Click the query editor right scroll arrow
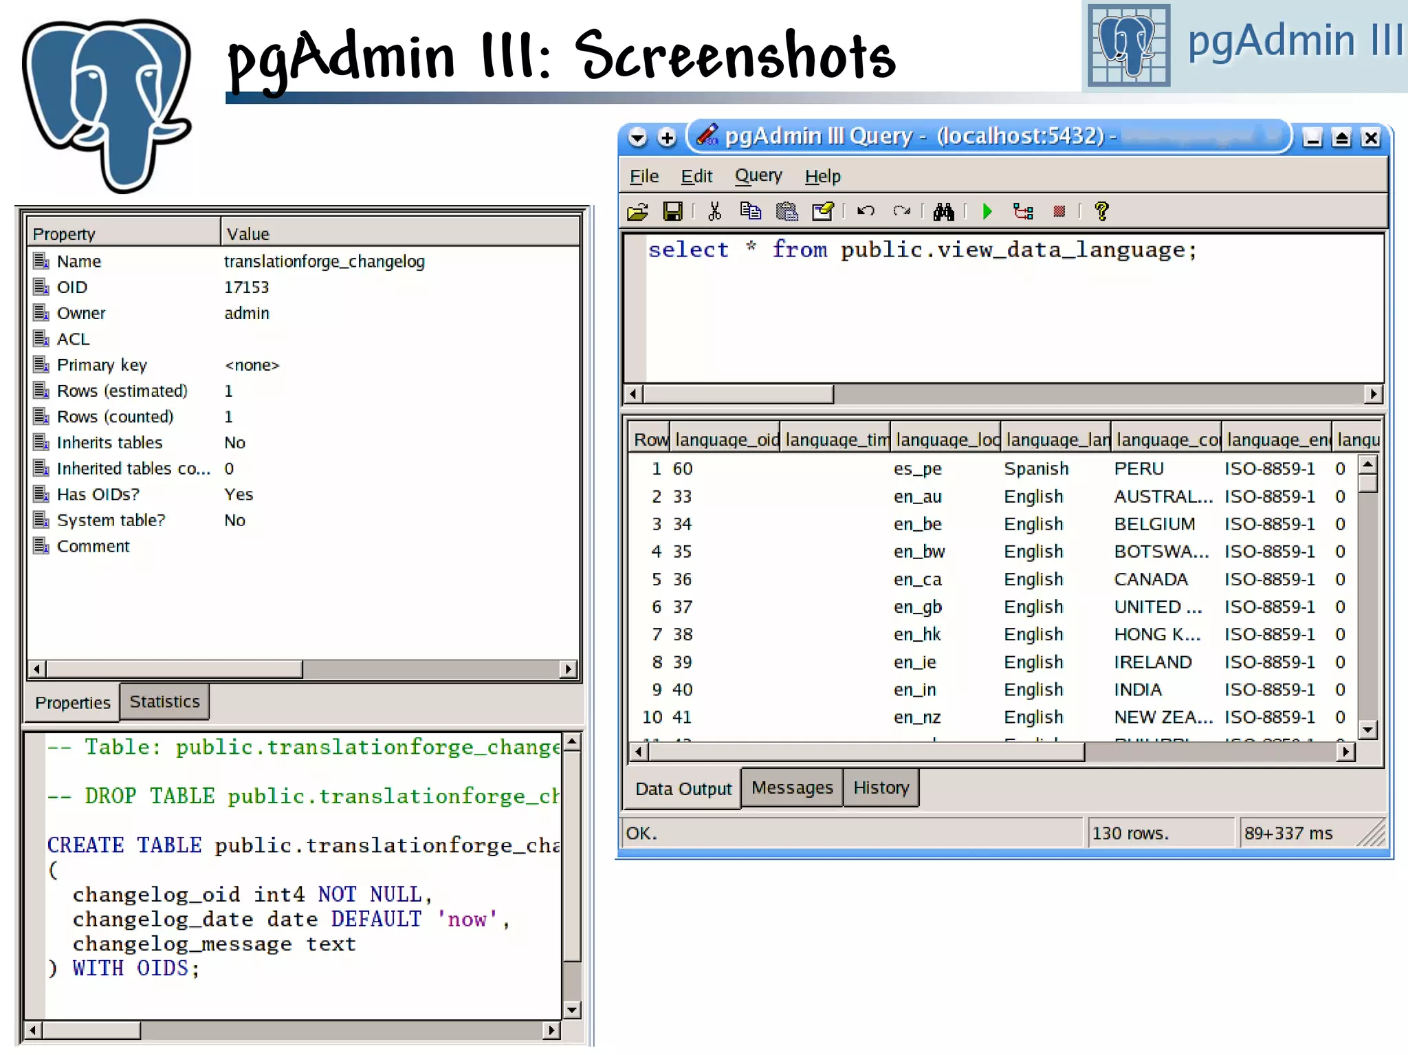The height and width of the screenshot is (1055, 1408). pyautogui.click(x=1373, y=394)
